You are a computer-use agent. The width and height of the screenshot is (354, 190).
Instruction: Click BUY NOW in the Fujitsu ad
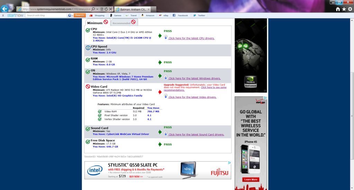coord(136,177)
